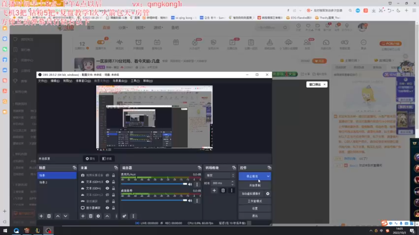Open the transition type dropdown 渐变
This screenshot has height=235, width=419.
(219, 175)
